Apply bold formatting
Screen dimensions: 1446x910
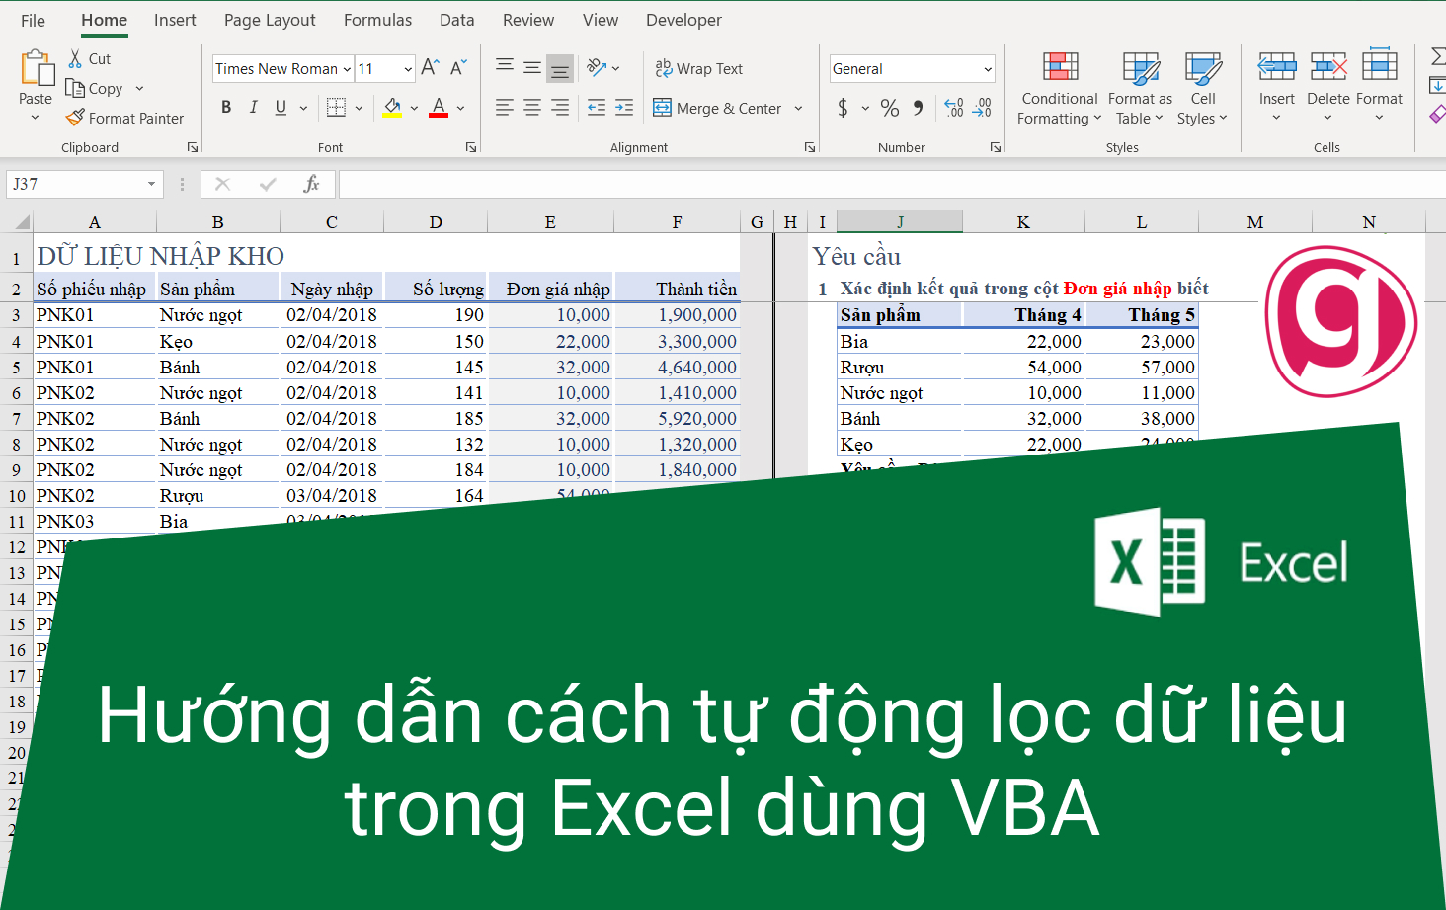coord(225,107)
